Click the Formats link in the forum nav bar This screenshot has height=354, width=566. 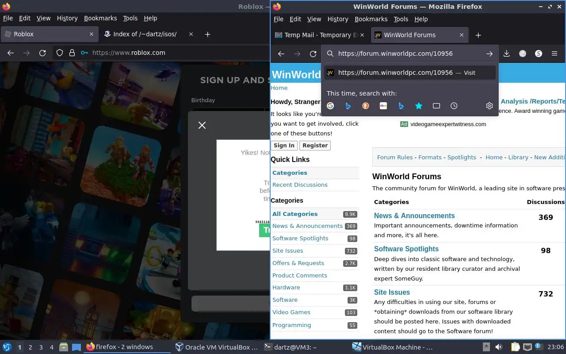(x=430, y=157)
